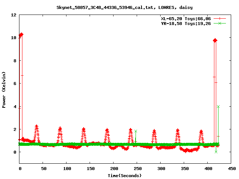Image resolution: width=239 pixels, height=179 pixels.
Task: Click the green x outlier marker near 250 seconds
Action: point(136,131)
